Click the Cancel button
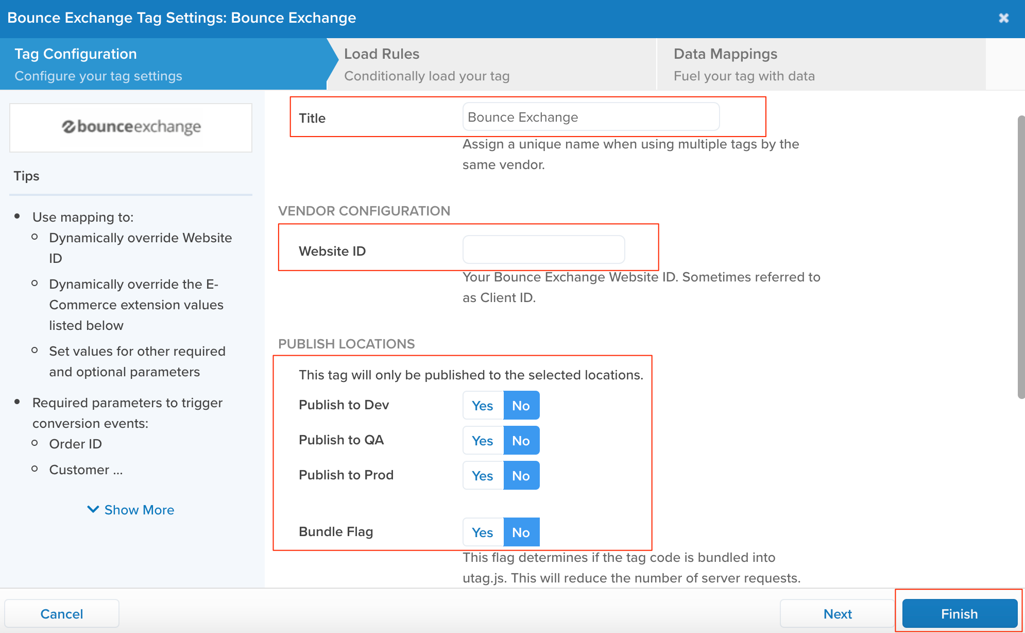The height and width of the screenshot is (633, 1025). (x=62, y=613)
